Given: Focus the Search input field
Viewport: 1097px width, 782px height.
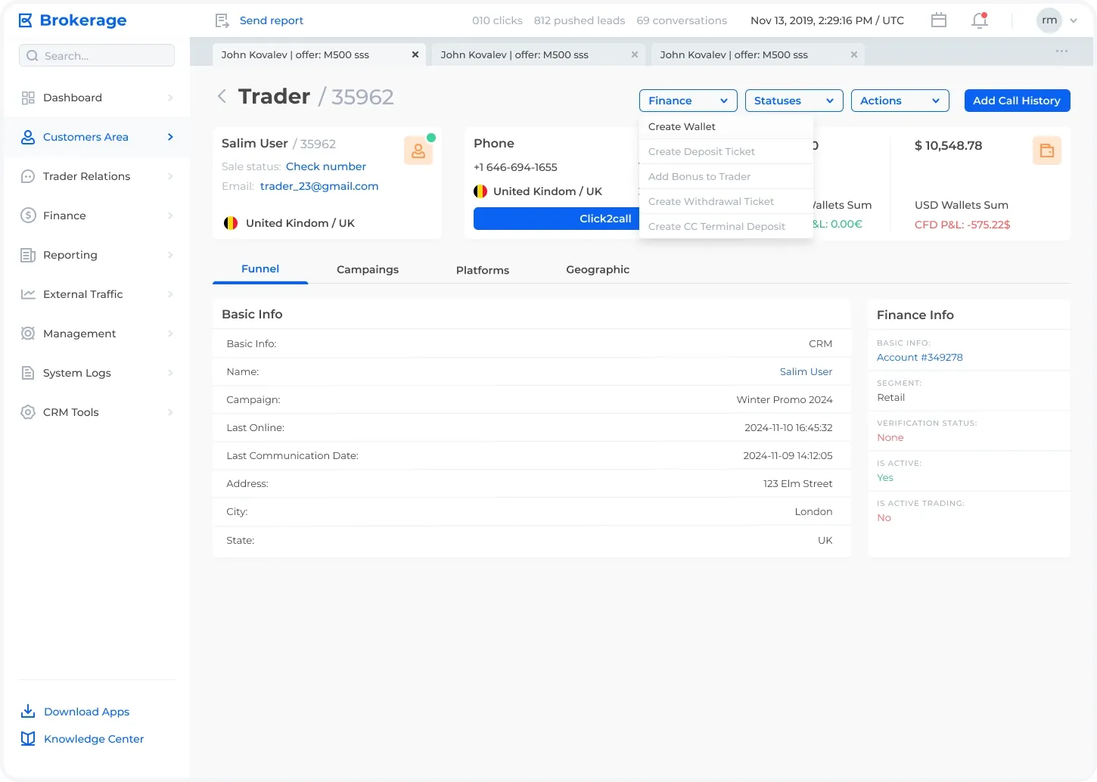Looking at the screenshot, I should coord(97,55).
